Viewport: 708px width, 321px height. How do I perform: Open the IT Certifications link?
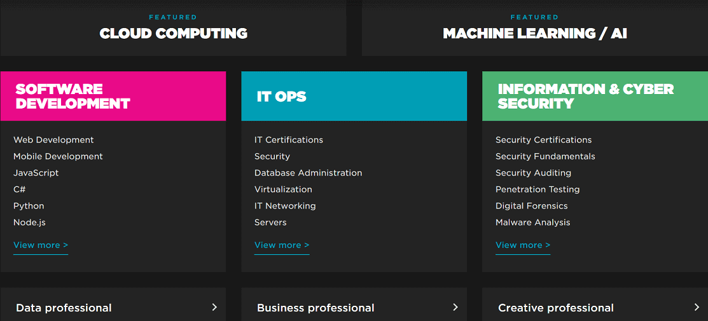pos(289,140)
